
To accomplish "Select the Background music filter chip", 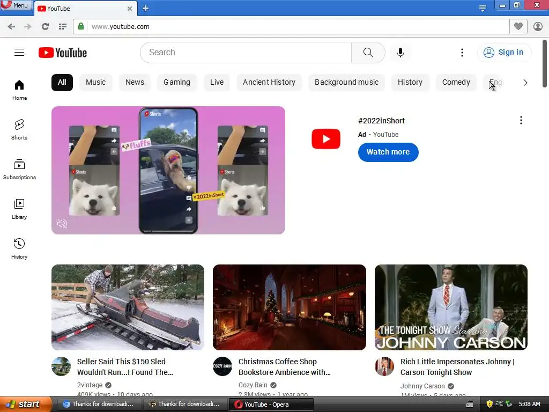I will coord(346,82).
